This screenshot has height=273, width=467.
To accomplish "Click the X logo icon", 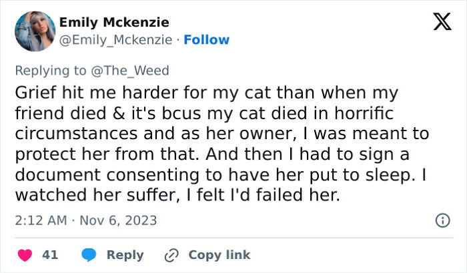I will [438, 23].
